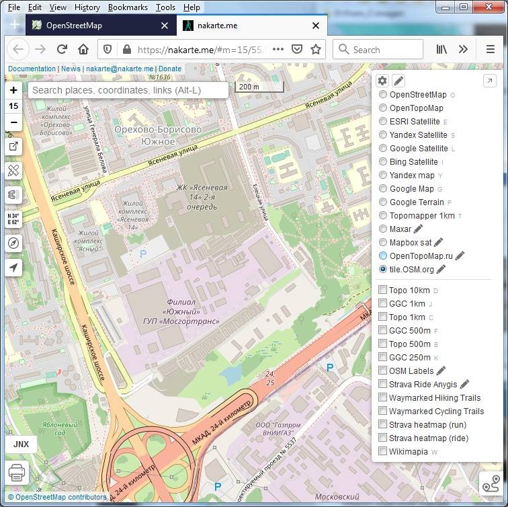Edit the OpenTopoMap.ru custom layer
The image size is (508, 507).
(460, 256)
